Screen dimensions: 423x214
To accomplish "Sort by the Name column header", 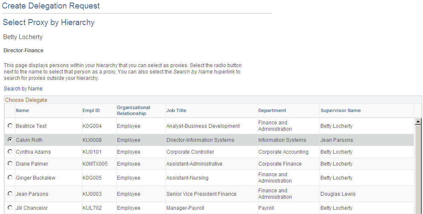I will coord(22,110).
